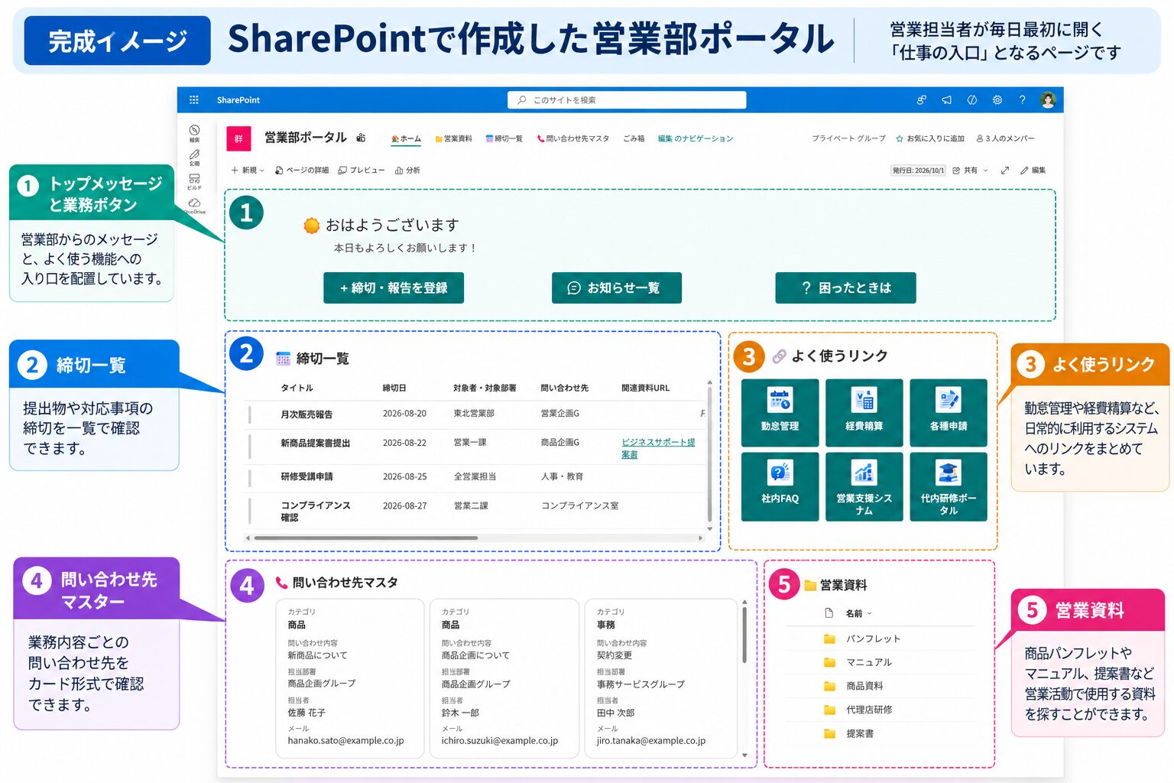The height and width of the screenshot is (783, 1174).
Task: Open the 締切一覧 navigation tab
Action: click(504, 138)
